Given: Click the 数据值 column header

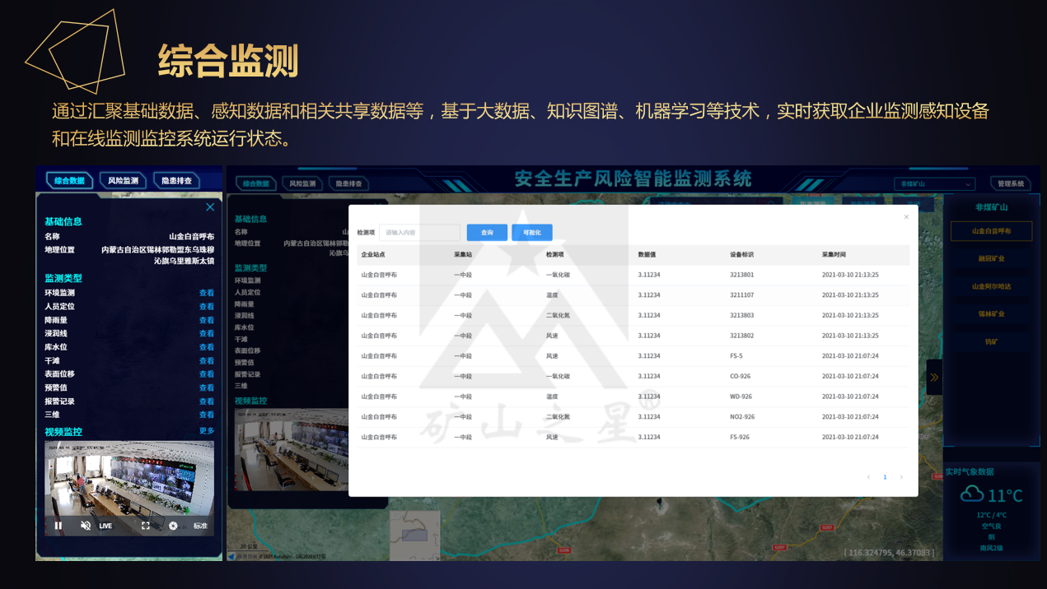Looking at the screenshot, I should [647, 254].
